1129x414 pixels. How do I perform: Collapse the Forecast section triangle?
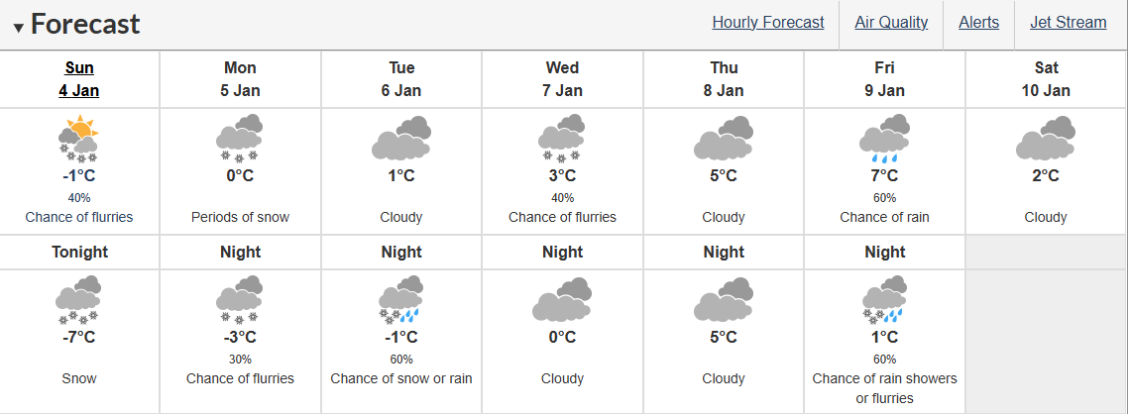(x=19, y=28)
